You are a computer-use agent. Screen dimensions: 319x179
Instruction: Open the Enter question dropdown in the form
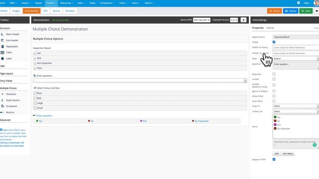coord(140,81)
